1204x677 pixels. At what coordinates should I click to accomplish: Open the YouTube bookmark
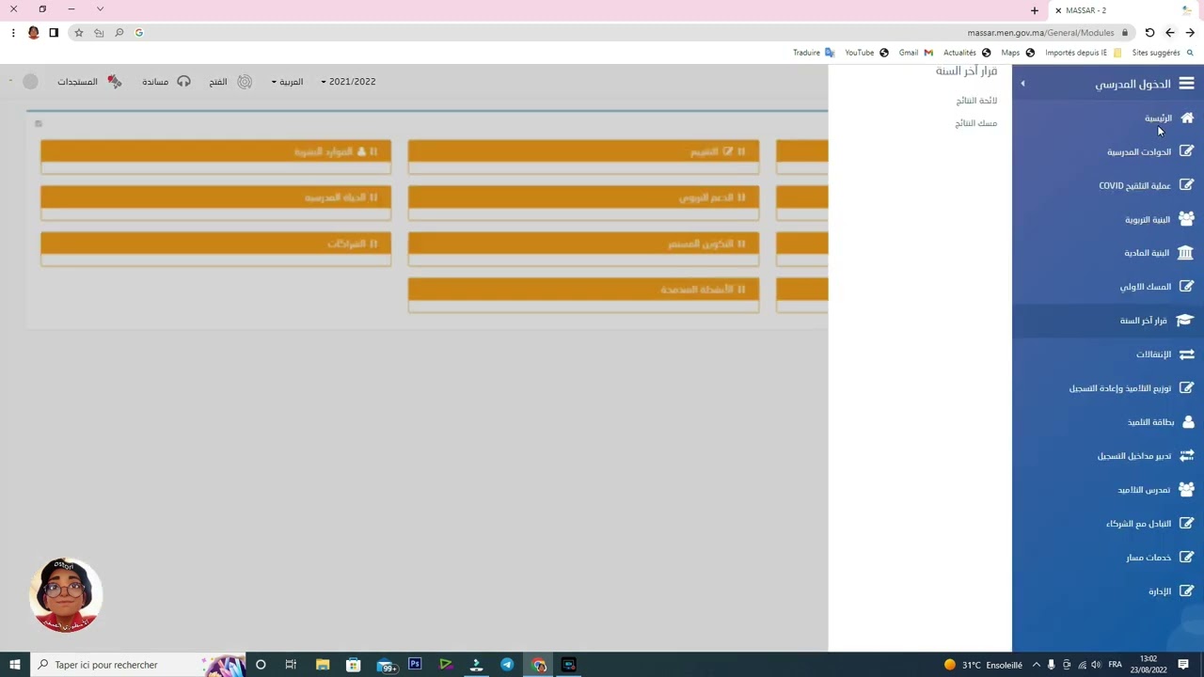coord(866,53)
